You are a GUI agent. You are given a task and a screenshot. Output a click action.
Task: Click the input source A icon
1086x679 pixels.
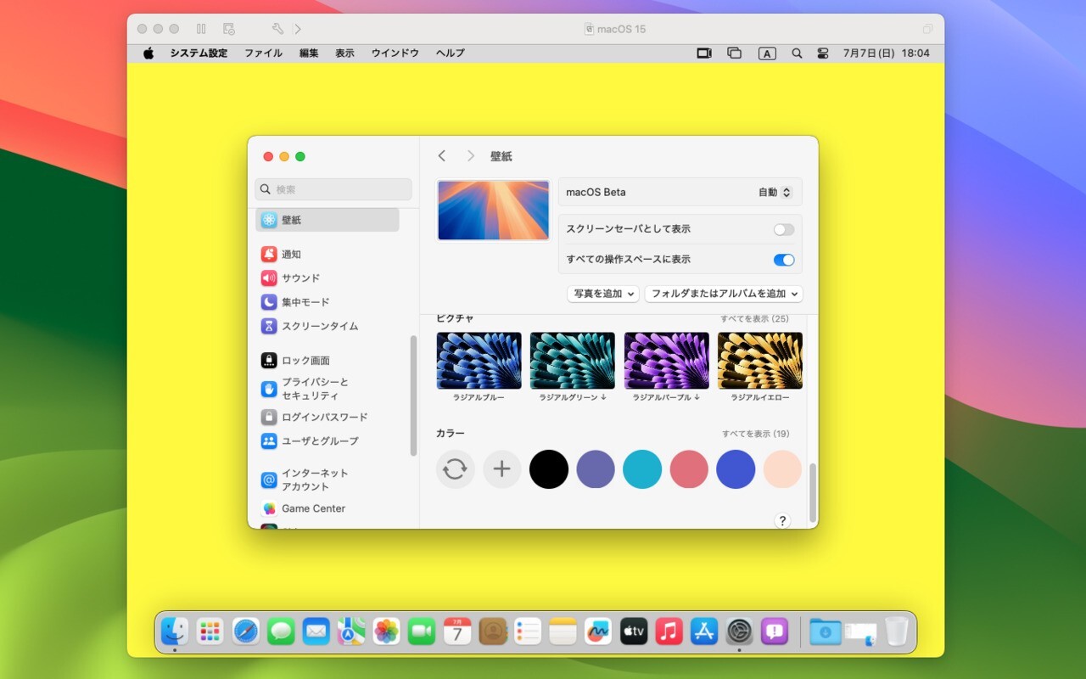point(767,53)
